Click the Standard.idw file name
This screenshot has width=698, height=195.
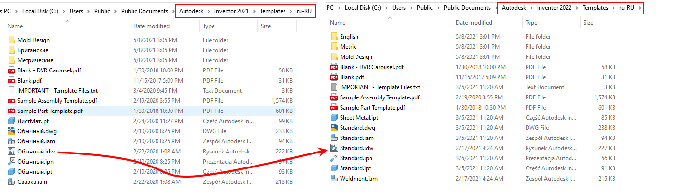356,148
